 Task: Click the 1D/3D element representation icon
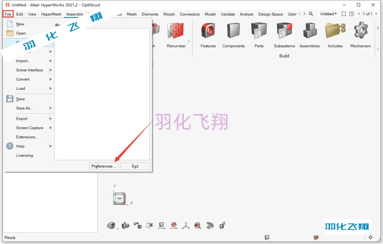[210, 226]
